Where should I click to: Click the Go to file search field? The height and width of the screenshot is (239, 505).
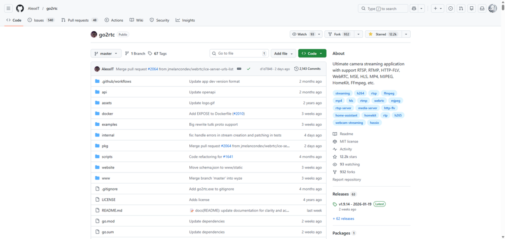coord(239,54)
